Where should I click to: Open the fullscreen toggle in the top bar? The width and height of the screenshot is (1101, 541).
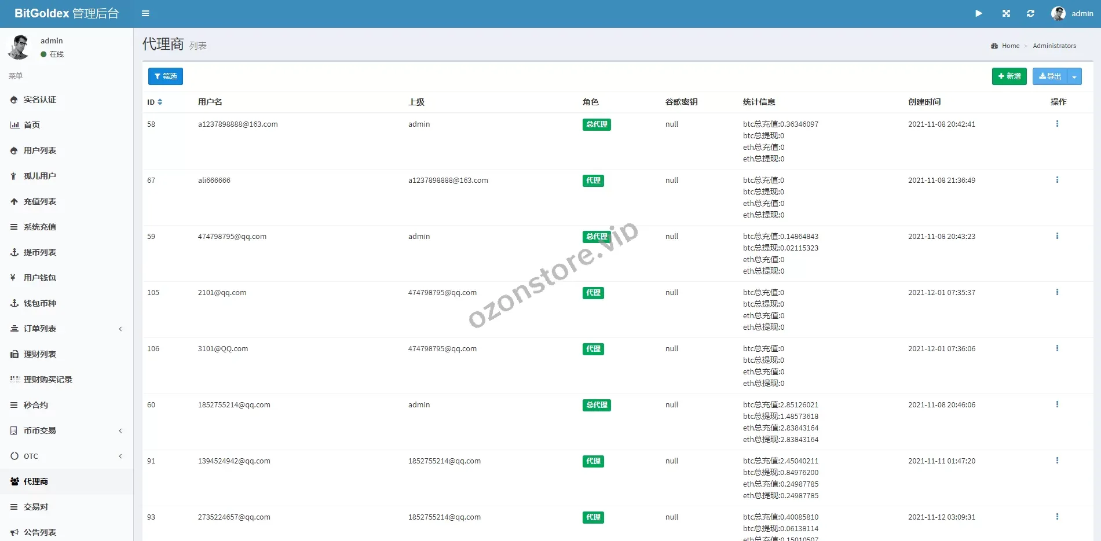pyautogui.click(x=1006, y=13)
